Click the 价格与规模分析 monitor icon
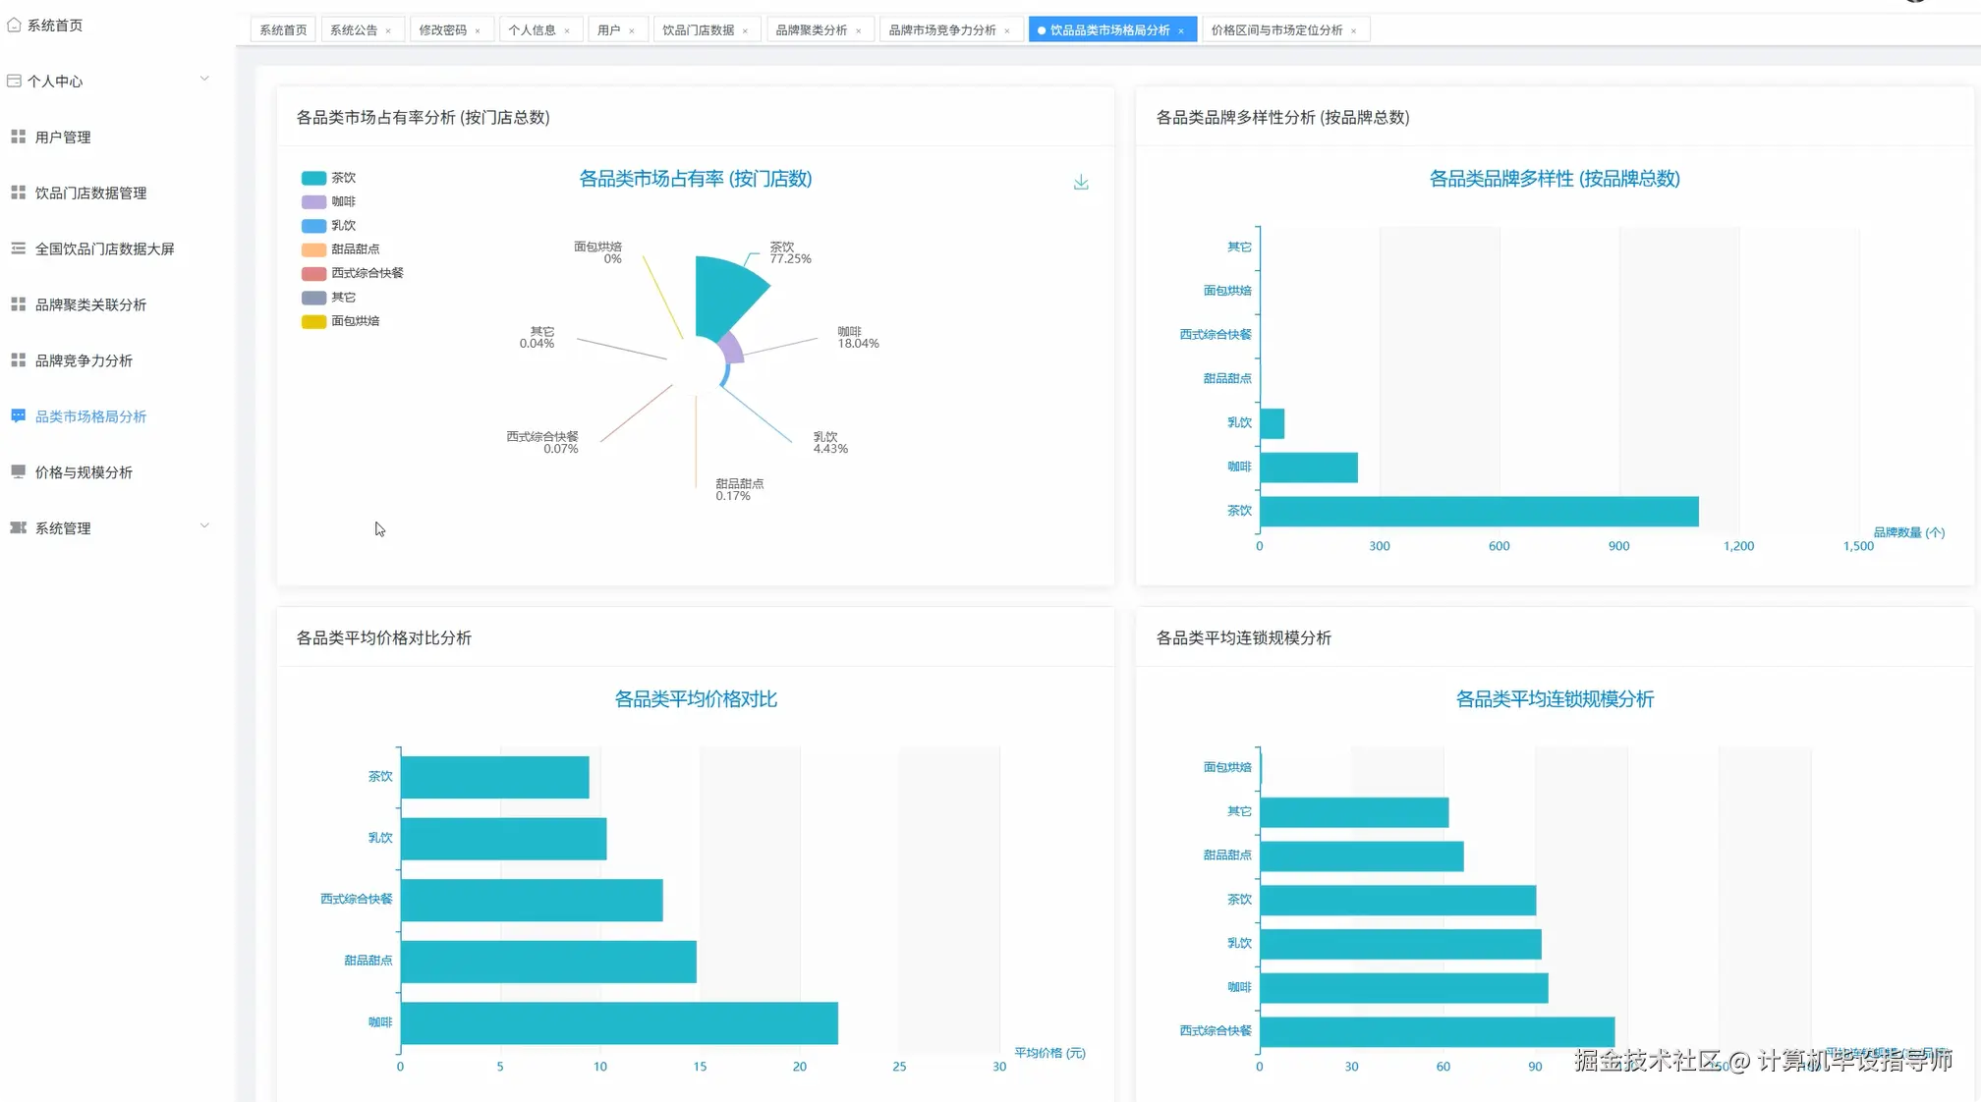Image resolution: width=1981 pixels, height=1102 pixels. (x=18, y=471)
